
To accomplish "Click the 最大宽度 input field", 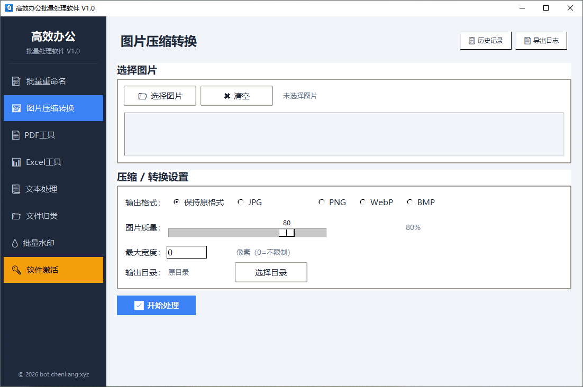I will point(187,253).
